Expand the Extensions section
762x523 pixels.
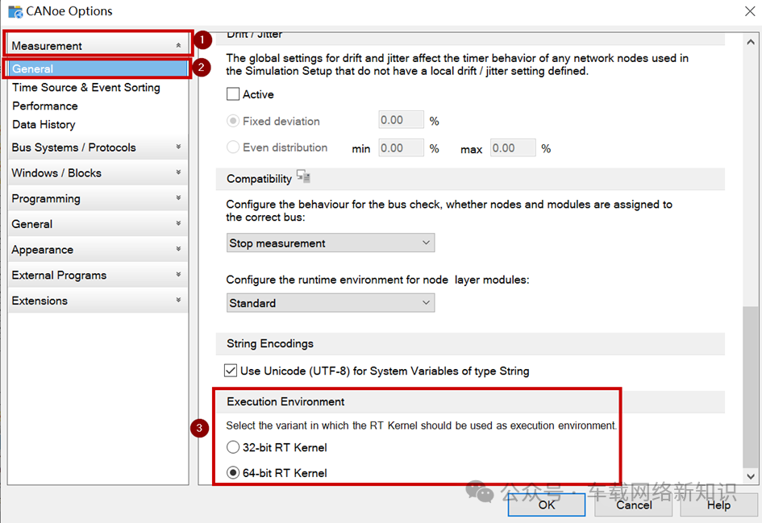pyautogui.click(x=98, y=301)
